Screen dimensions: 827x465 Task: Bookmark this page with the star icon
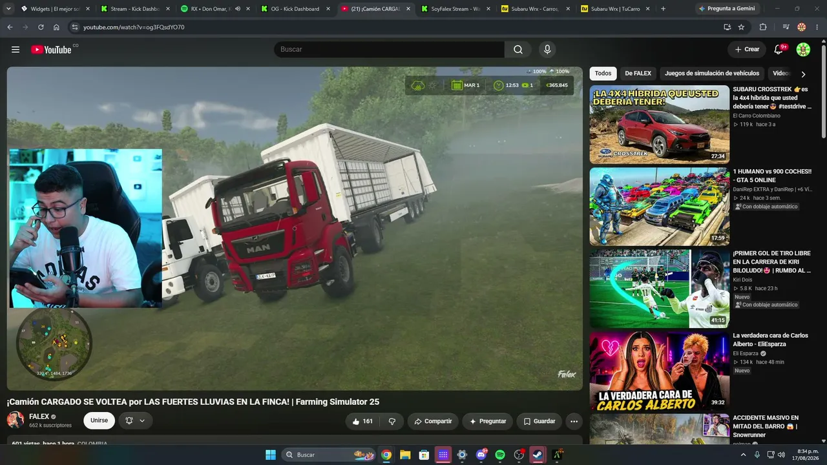[x=741, y=27]
